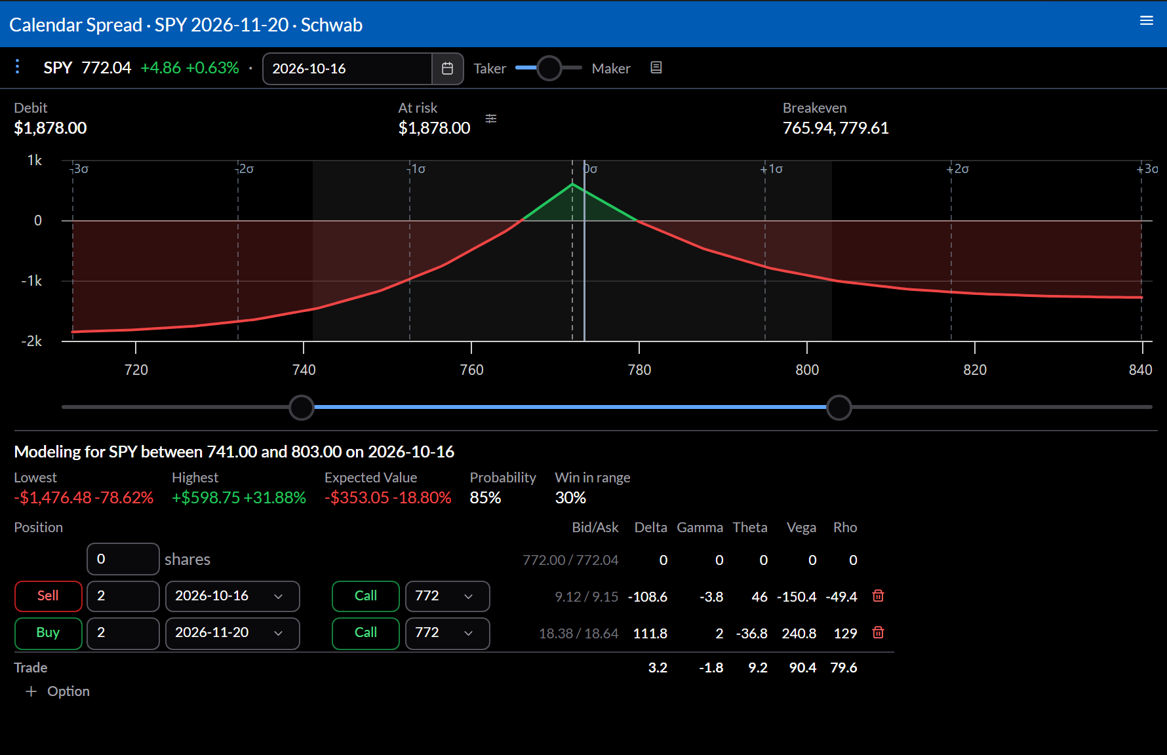This screenshot has height=755, width=1167.
Task: Click the shares quantity input field
Action: [123, 559]
